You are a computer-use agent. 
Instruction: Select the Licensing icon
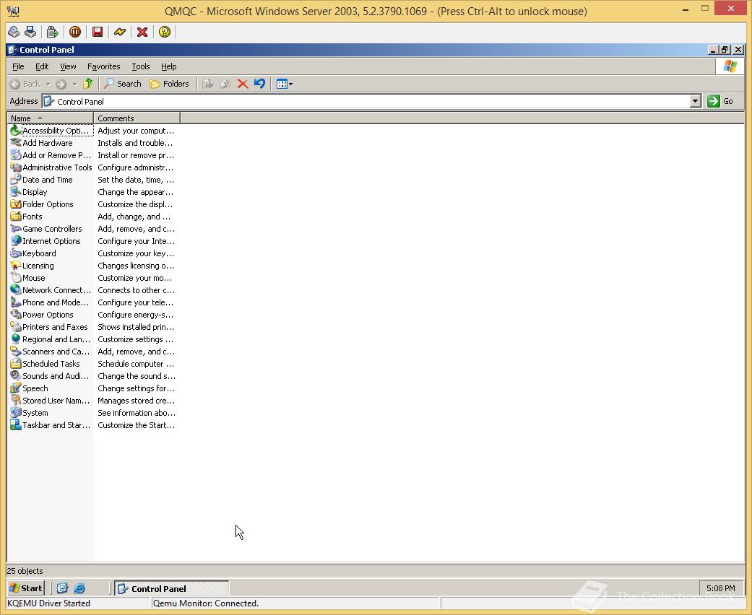pyautogui.click(x=16, y=266)
